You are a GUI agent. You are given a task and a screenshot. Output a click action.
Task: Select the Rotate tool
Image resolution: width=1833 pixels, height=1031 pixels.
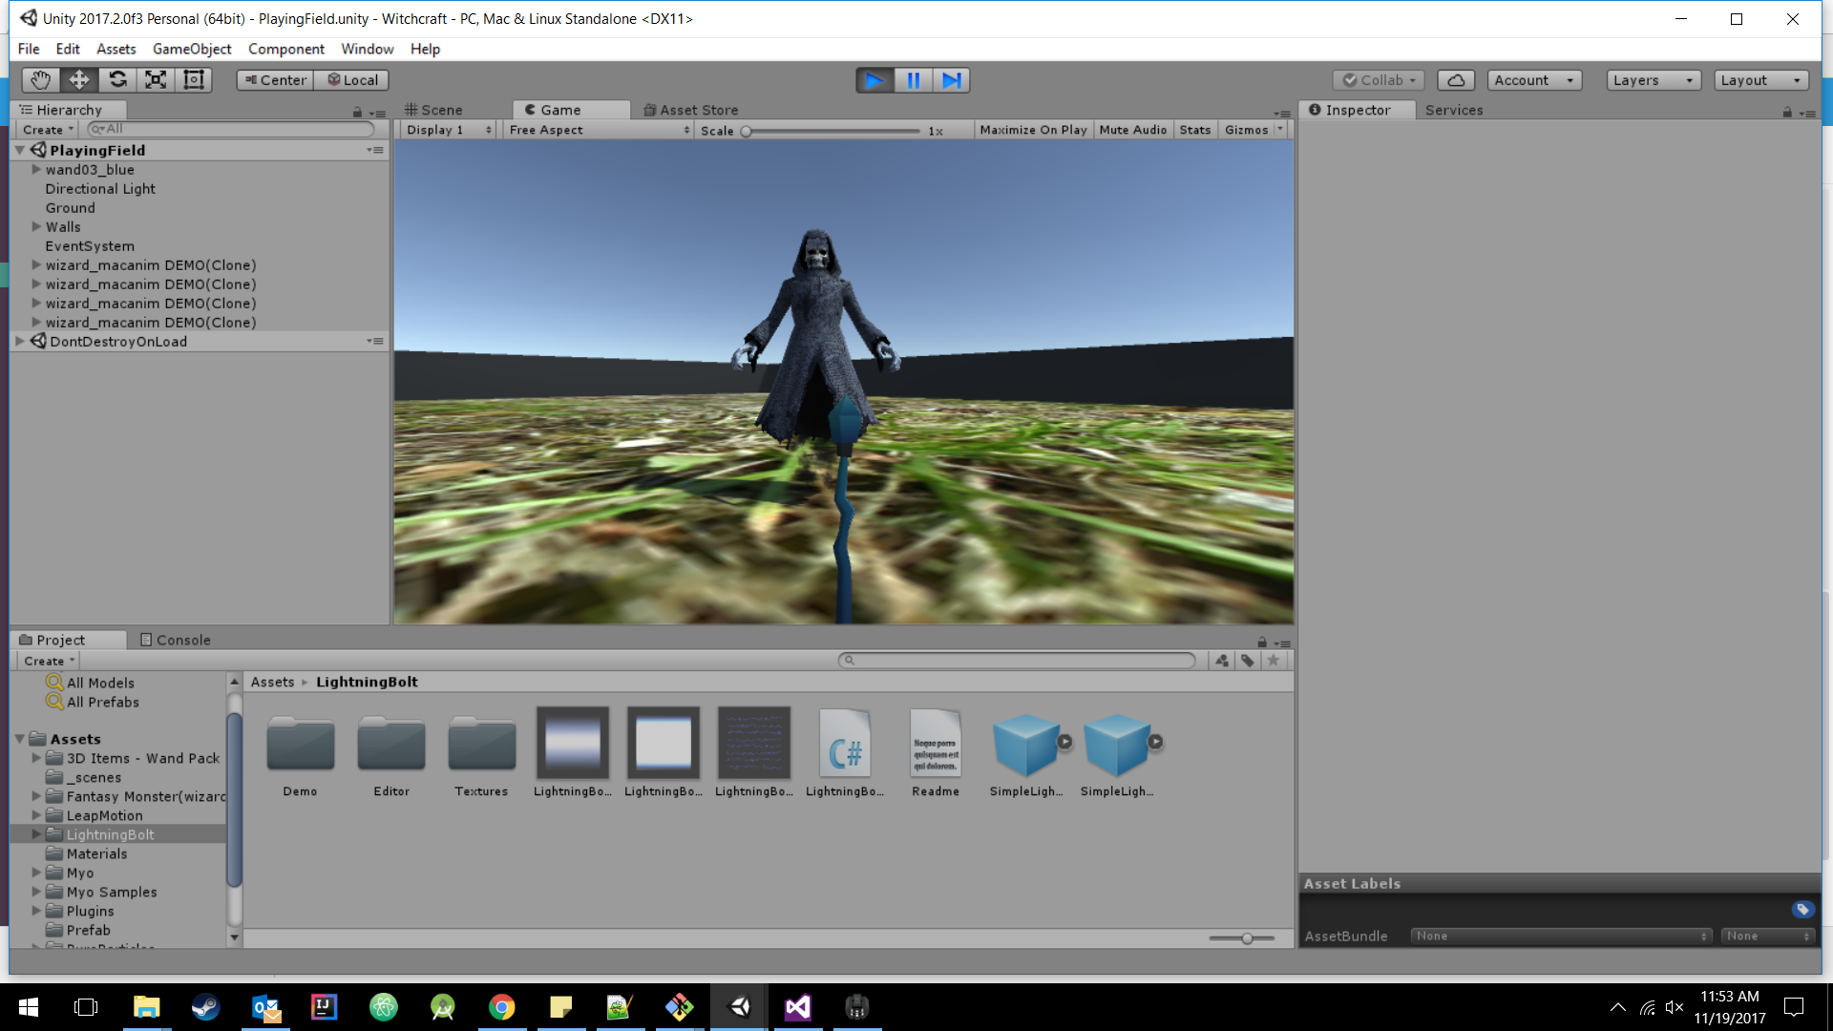coord(117,80)
